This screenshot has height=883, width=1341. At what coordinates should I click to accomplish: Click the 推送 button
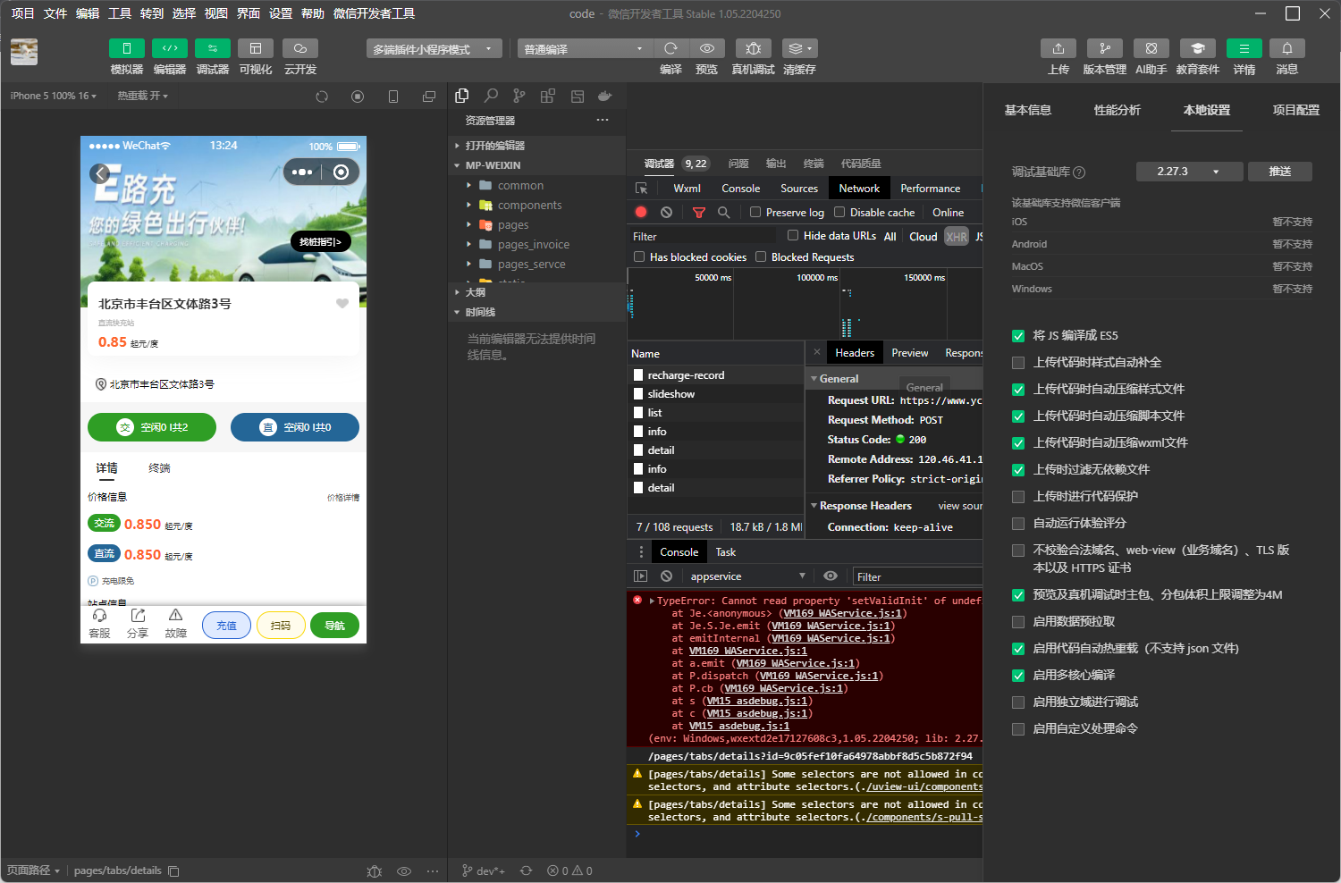point(1280,172)
